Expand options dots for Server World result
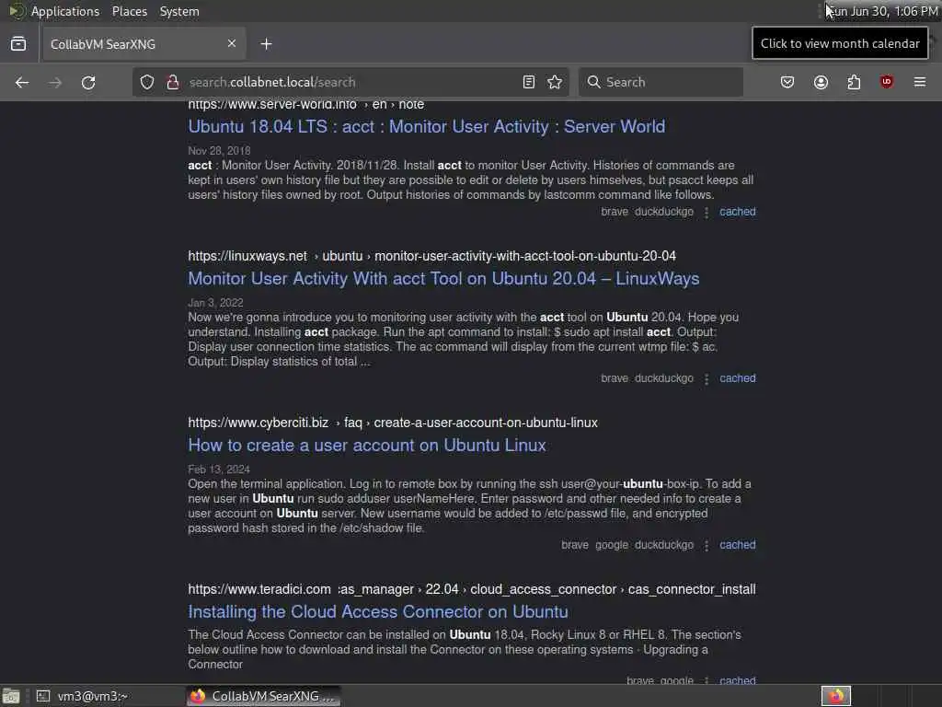This screenshot has width=942, height=707. tap(706, 213)
